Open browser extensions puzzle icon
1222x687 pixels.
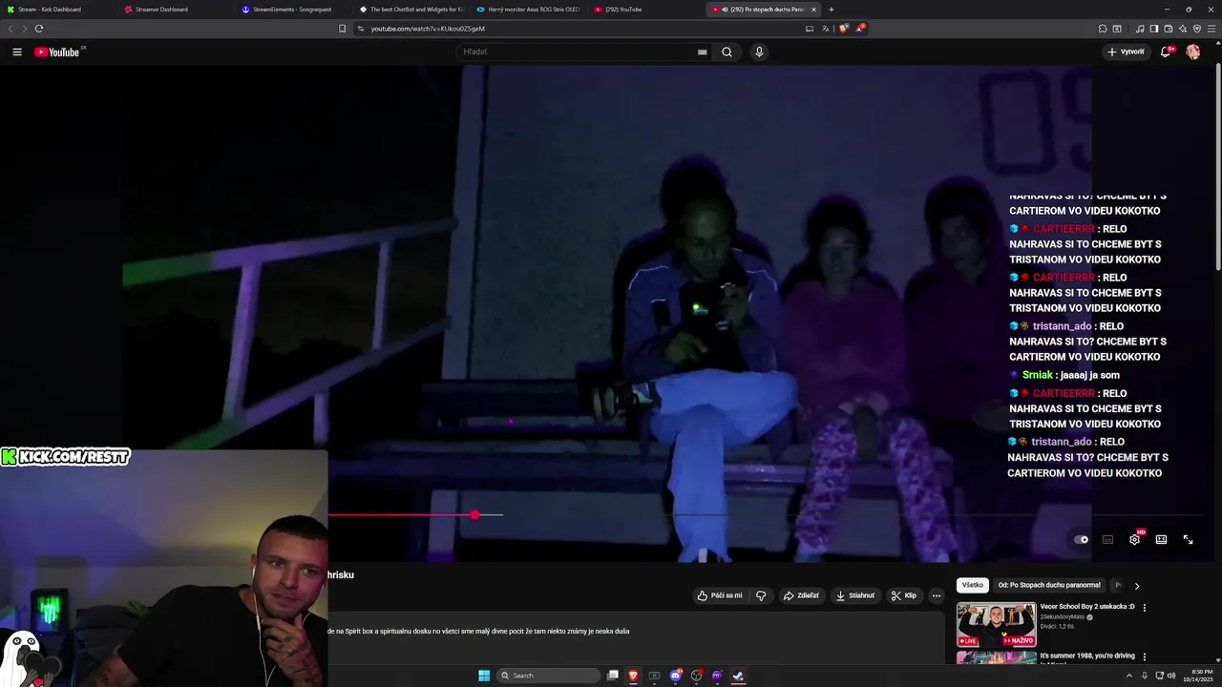pos(1103,29)
